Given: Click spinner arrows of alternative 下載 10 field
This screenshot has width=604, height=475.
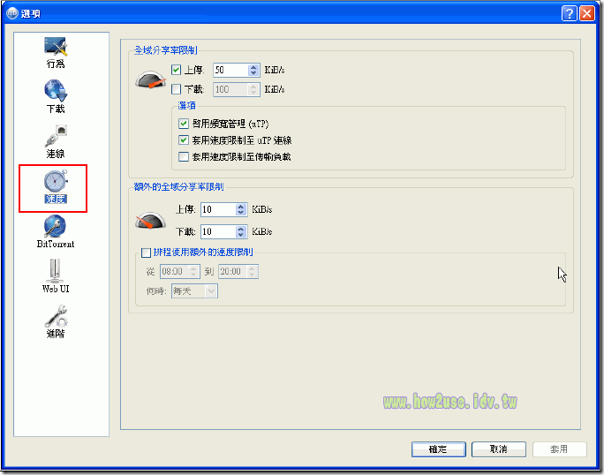Looking at the screenshot, I should pyautogui.click(x=242, y=231).
